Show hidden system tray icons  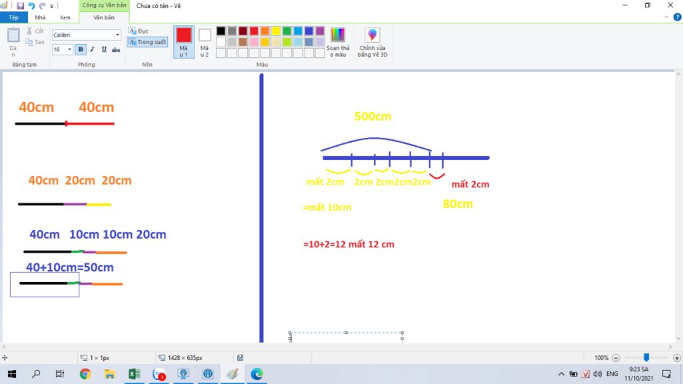click(x=561, y=374)
